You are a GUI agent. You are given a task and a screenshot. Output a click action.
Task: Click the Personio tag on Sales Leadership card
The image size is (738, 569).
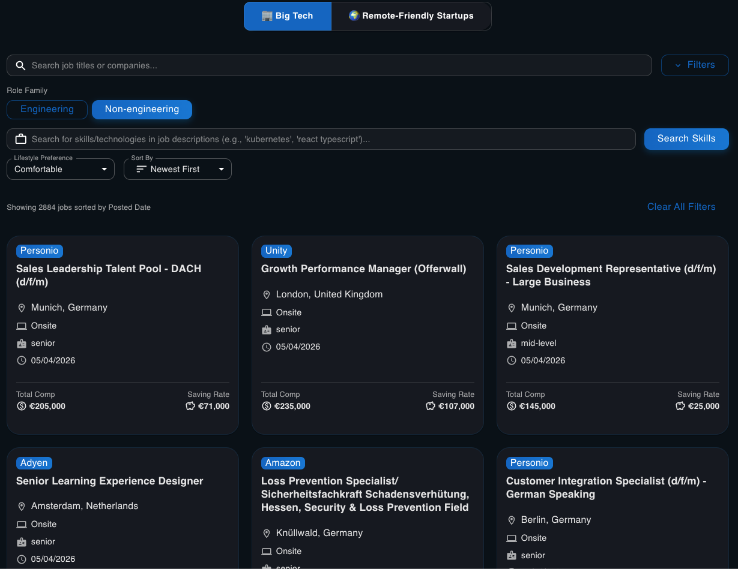(39, 251)
